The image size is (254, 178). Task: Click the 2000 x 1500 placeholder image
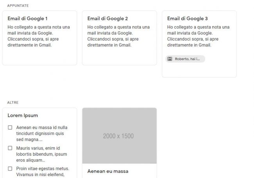pyautogui.click(x=119, y=136)
